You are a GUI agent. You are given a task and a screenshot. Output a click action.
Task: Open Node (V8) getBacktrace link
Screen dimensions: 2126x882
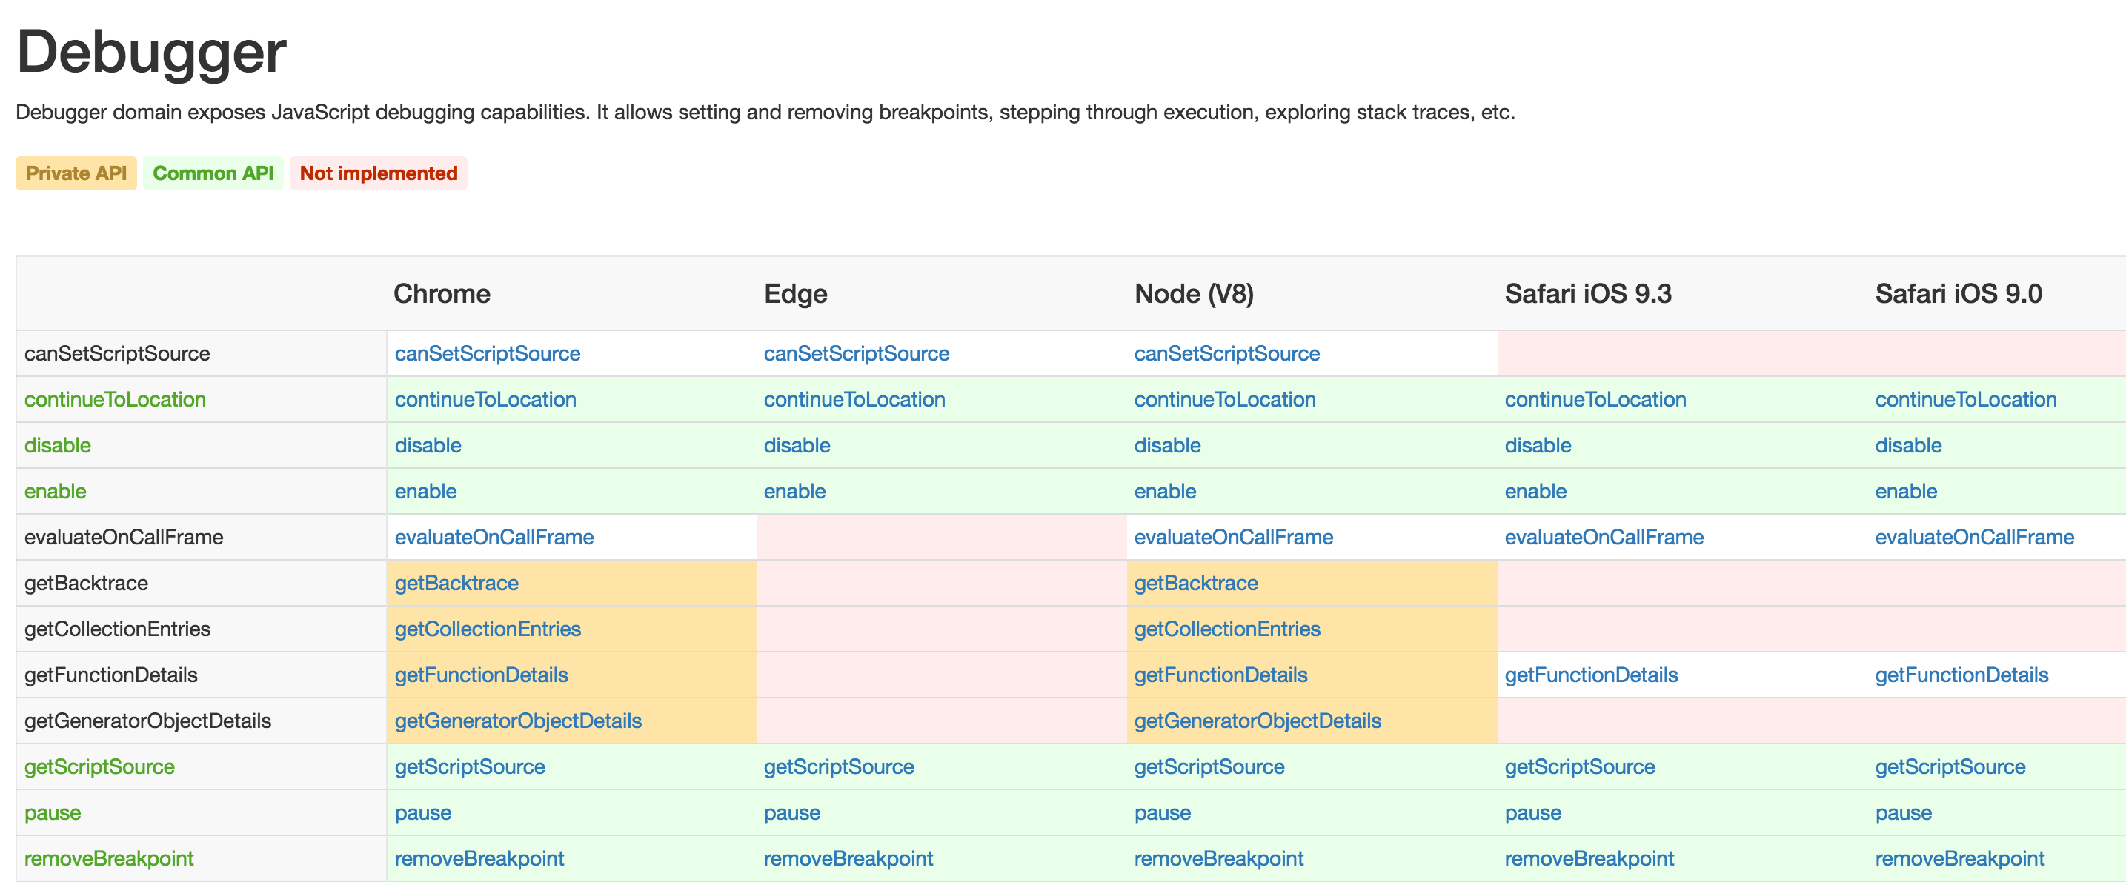tap(1196, 584)
